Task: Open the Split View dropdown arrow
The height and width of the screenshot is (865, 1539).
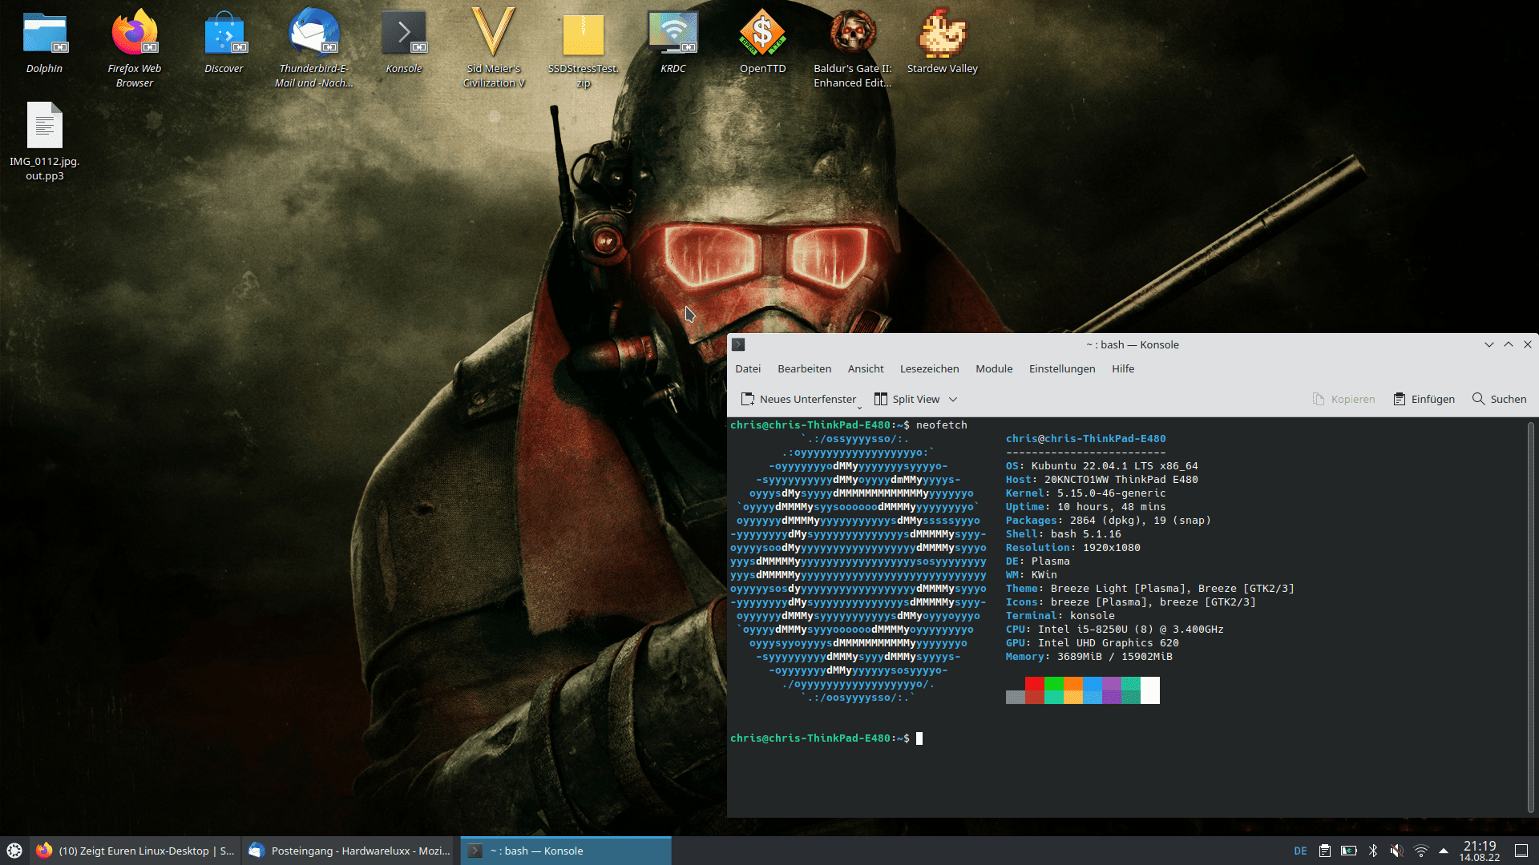Action: coord(953,399)
